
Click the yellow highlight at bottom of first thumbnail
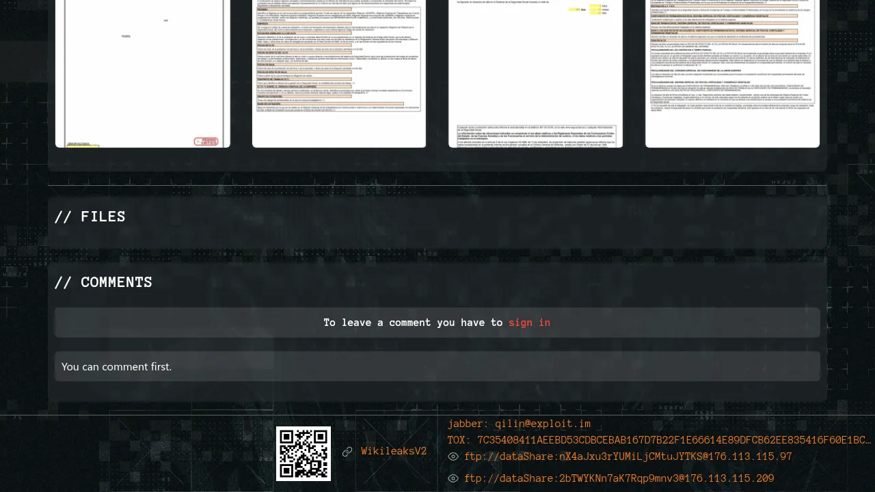(83, 146)
